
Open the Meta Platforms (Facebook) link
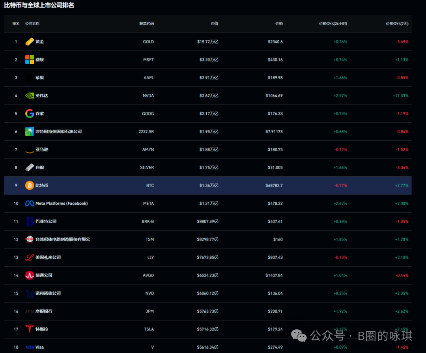pyautogui.click(x=62, y=203)
